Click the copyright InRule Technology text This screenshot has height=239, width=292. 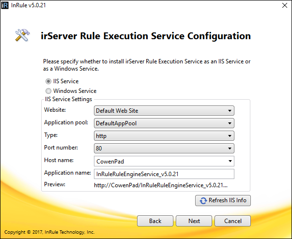49,232
